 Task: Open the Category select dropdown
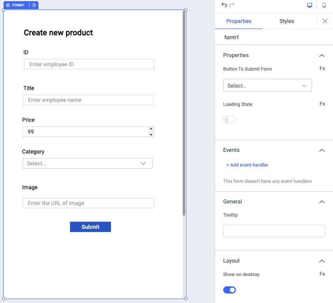click(87, 163)
